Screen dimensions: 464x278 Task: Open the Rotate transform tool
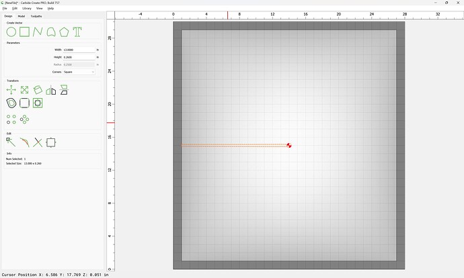tap(38, 90)
